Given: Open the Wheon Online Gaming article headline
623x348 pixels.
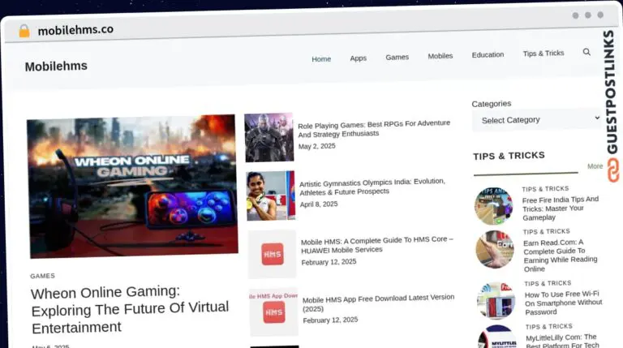Looking at the screenshot, I should click(x=130, y=309).
